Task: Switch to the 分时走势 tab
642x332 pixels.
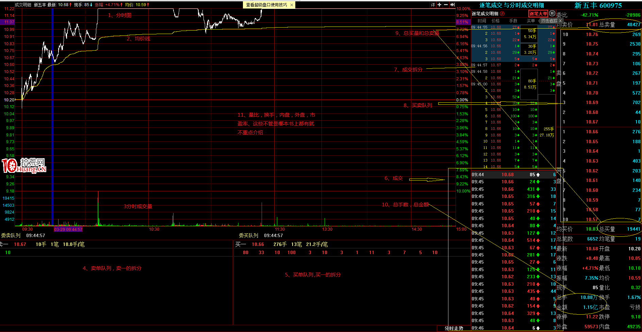Action: [454, 328]
